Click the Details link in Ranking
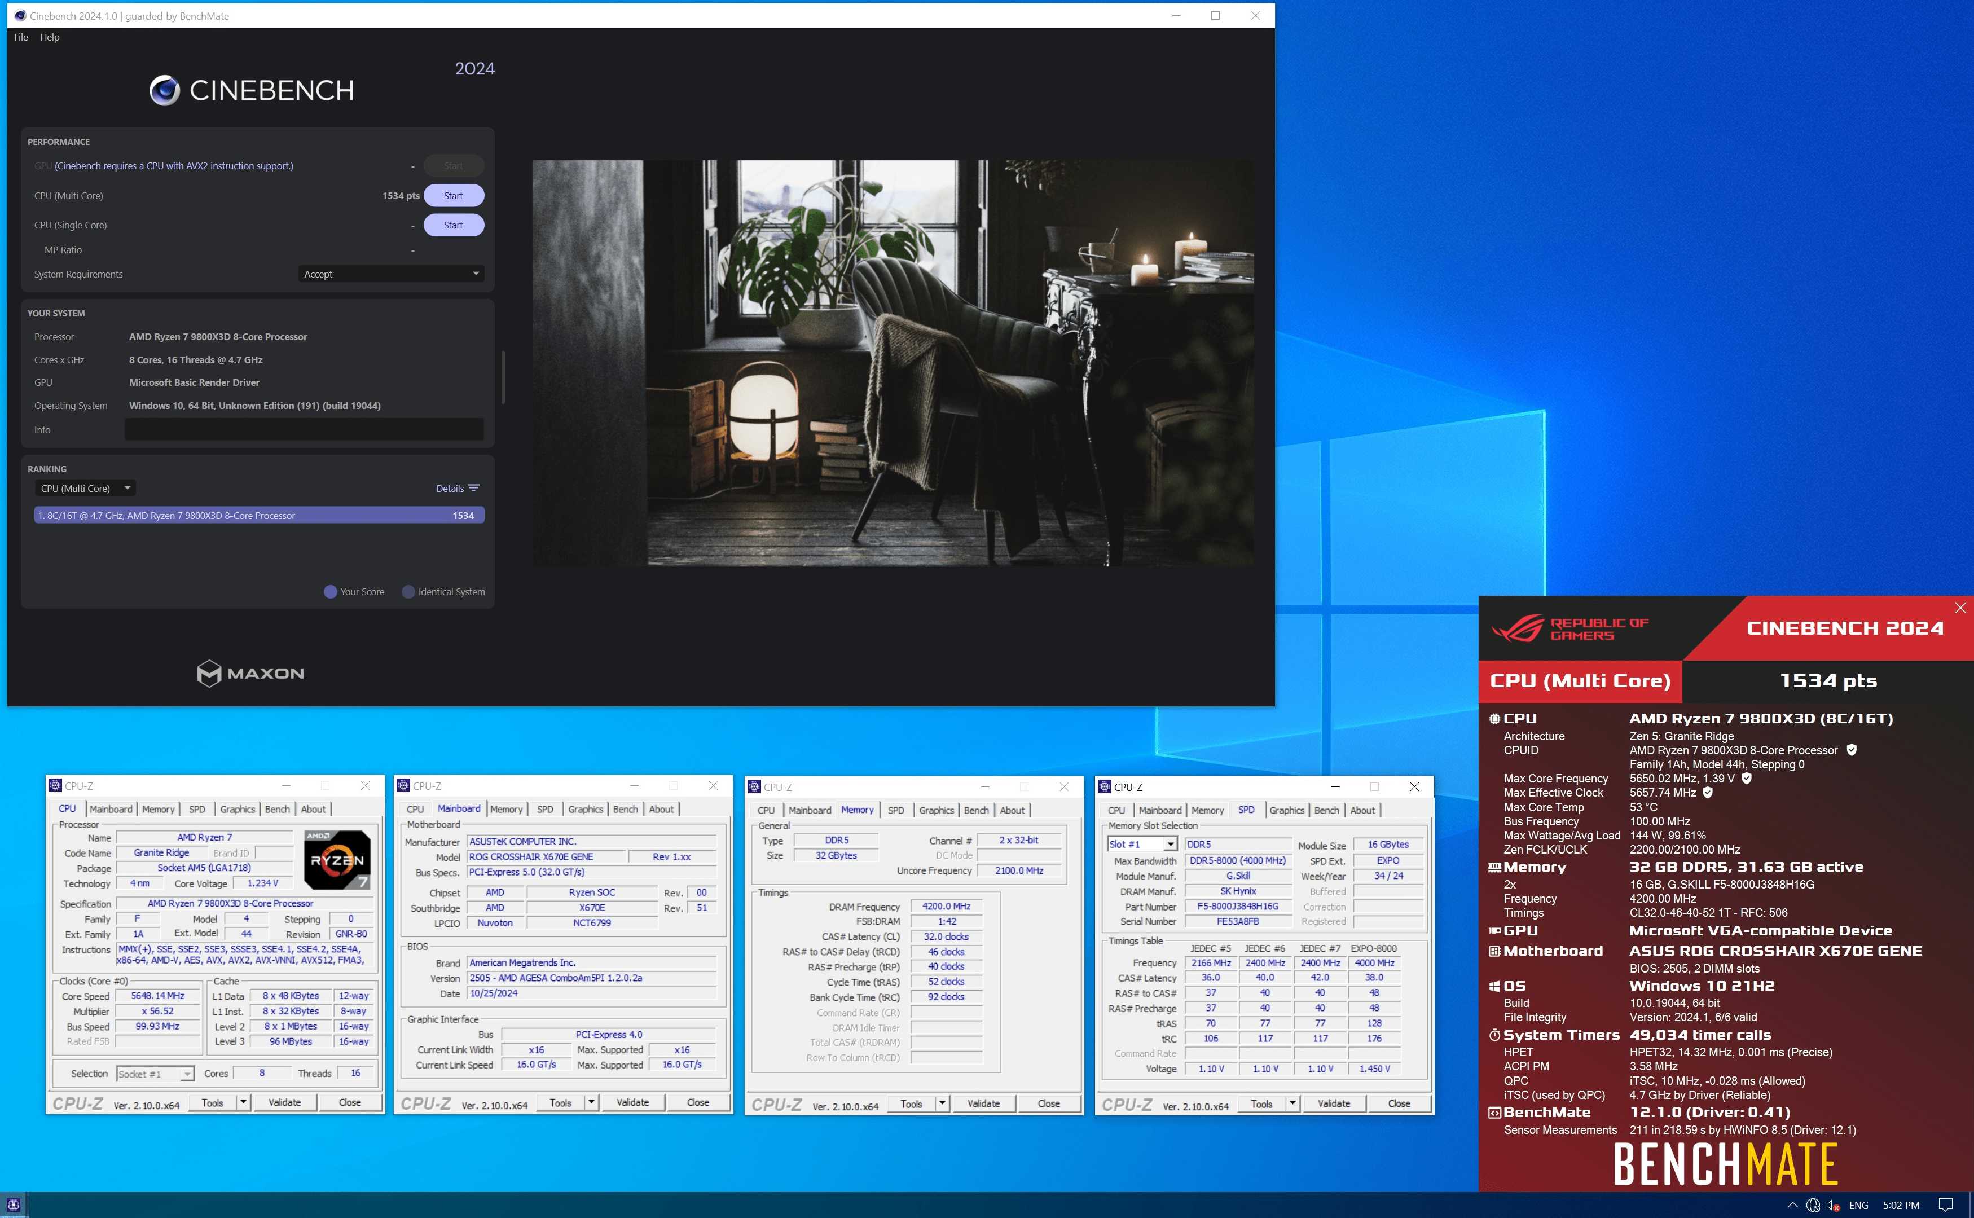The image size is (1974, 1218). pos(450,488)
